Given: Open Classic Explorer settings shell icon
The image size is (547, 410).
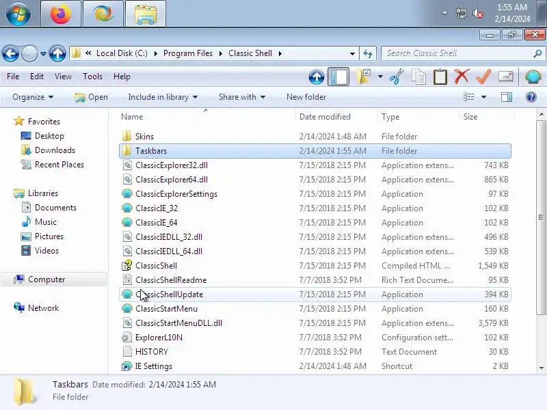Looking at the screenshot, I should 533,77.
